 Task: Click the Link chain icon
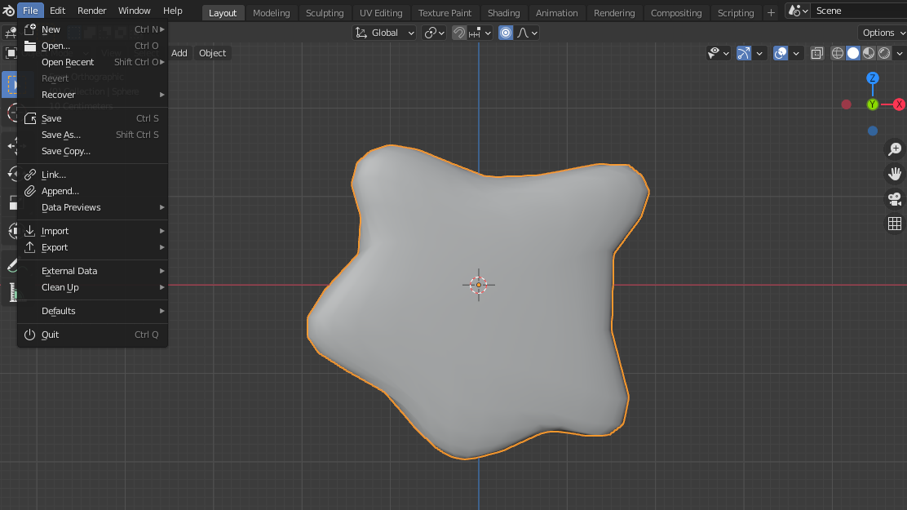(30, 175)
